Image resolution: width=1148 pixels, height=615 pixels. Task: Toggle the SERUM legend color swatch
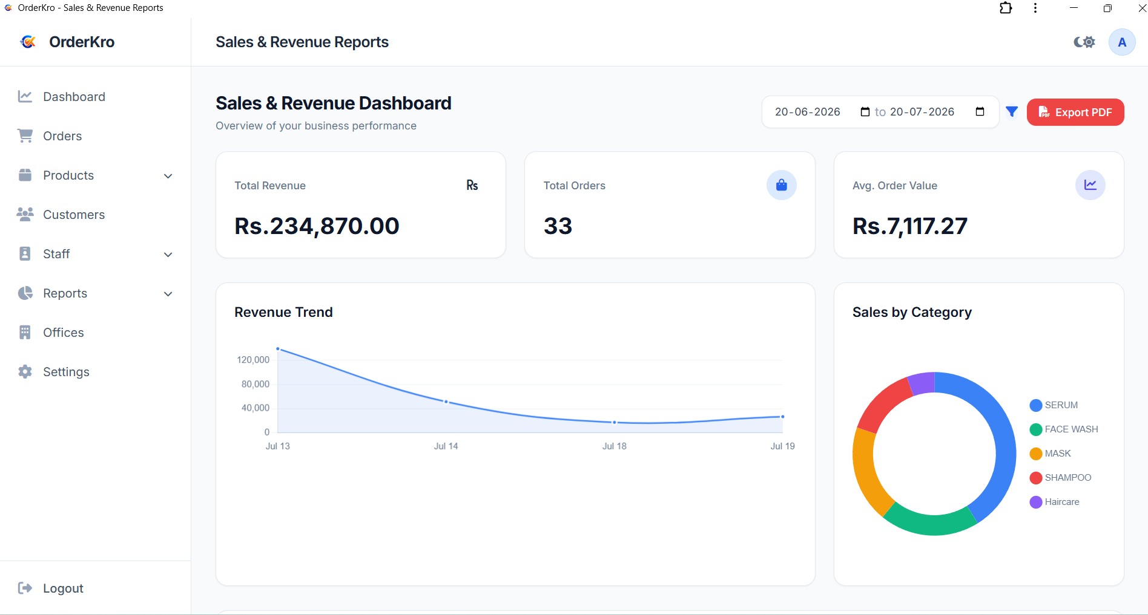click(1036, 405)
